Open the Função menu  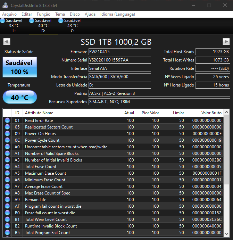(43, 14)
